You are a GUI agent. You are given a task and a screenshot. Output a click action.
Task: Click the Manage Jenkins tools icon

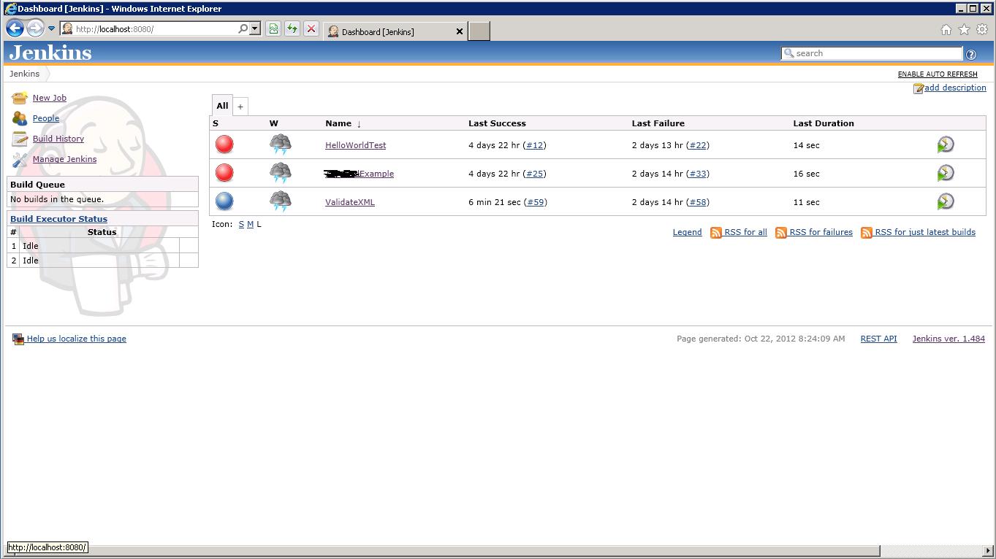coord(20,159)
